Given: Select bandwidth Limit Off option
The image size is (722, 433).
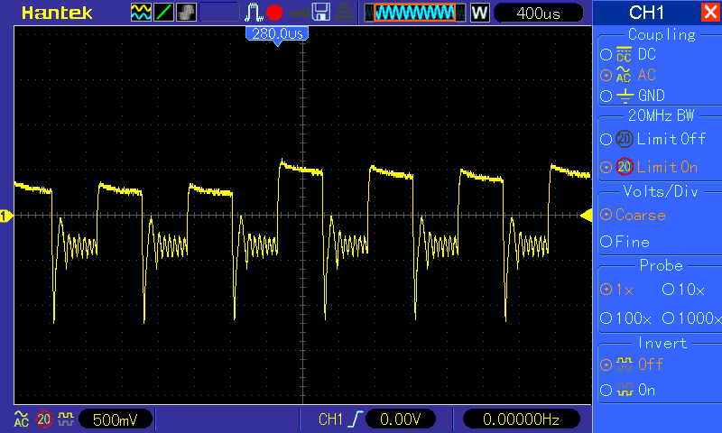Looking at the screenshot, I should (x=606, y=139).
